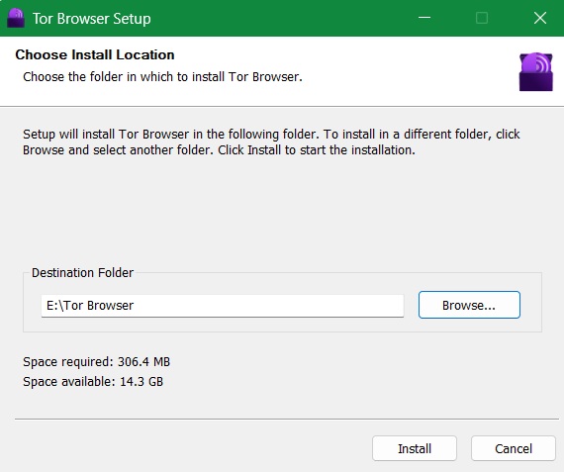Click the Tor Browser installer logo in header
564x472 pixels.
(x=535, y=71)
